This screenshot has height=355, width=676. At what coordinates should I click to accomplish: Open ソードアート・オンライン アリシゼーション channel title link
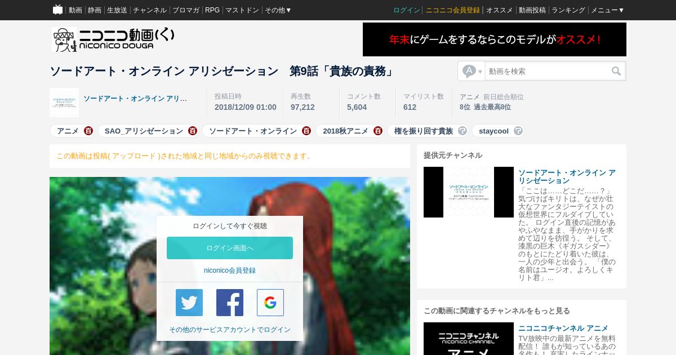pos(567,176)
